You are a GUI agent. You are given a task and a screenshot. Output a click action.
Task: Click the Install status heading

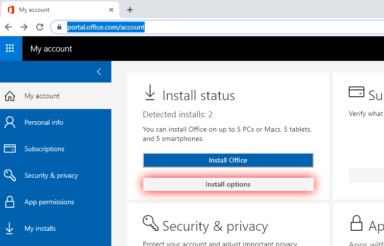tap(199, 95)
